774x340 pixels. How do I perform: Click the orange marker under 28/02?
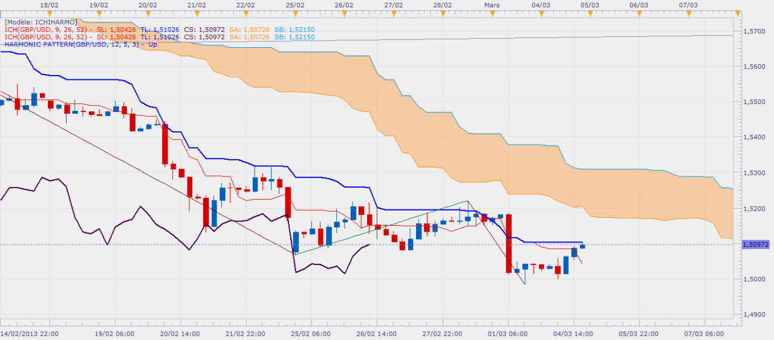coord(442,12)
